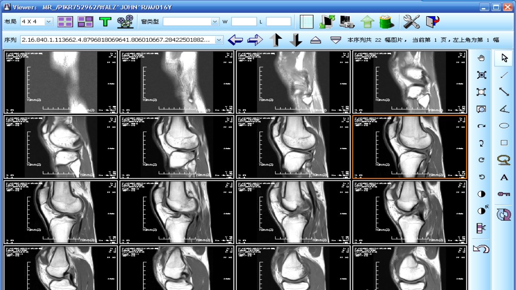This screenshot has height=290, width=516.
Task: Click the computer with camera icon
Action: (347, 22)
